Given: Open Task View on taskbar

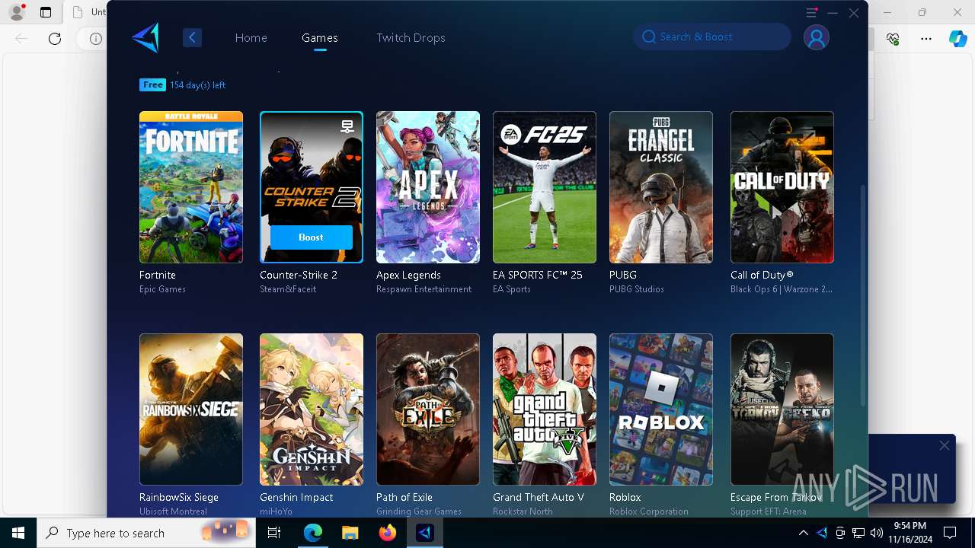Looking at the screenshot, I should point(274,533).
